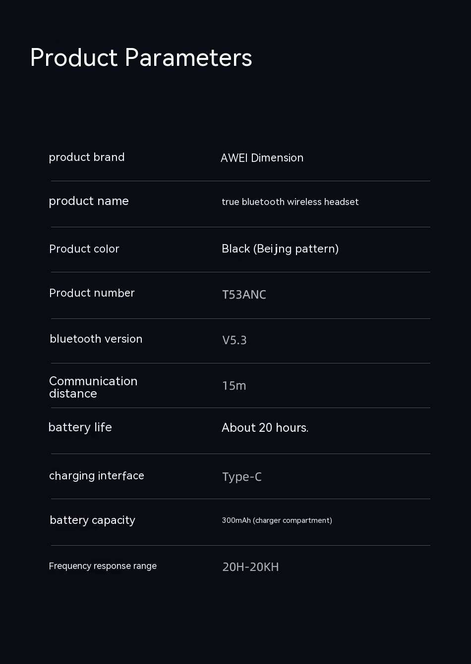Click the true bluetooth wireless headset text
Image resolution: width=471 pixels, height=664 pixels.
pyautogui.click(x=290, y=202)
